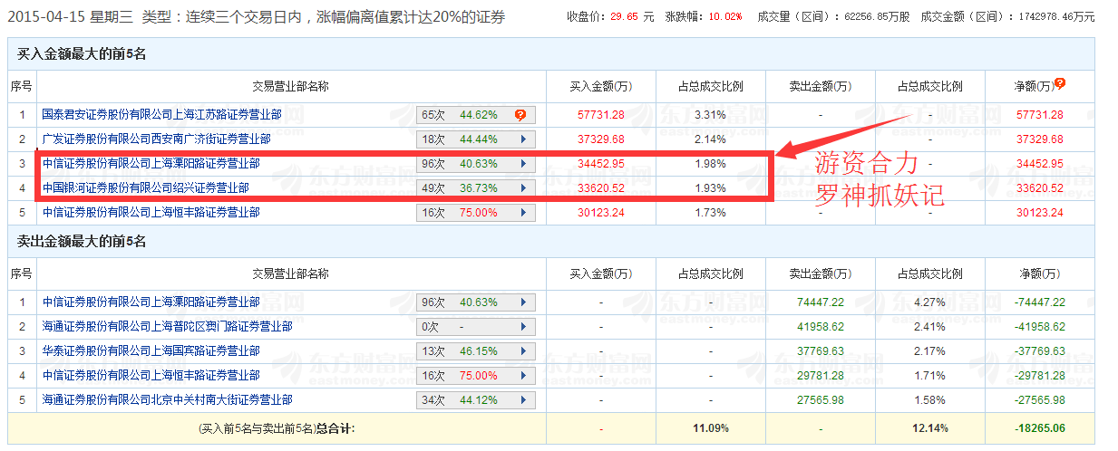Select buy amount cell 37329.68 in 买入金额 column
1118x451 pixels.
pyautogui.click(x=600, y=139)
